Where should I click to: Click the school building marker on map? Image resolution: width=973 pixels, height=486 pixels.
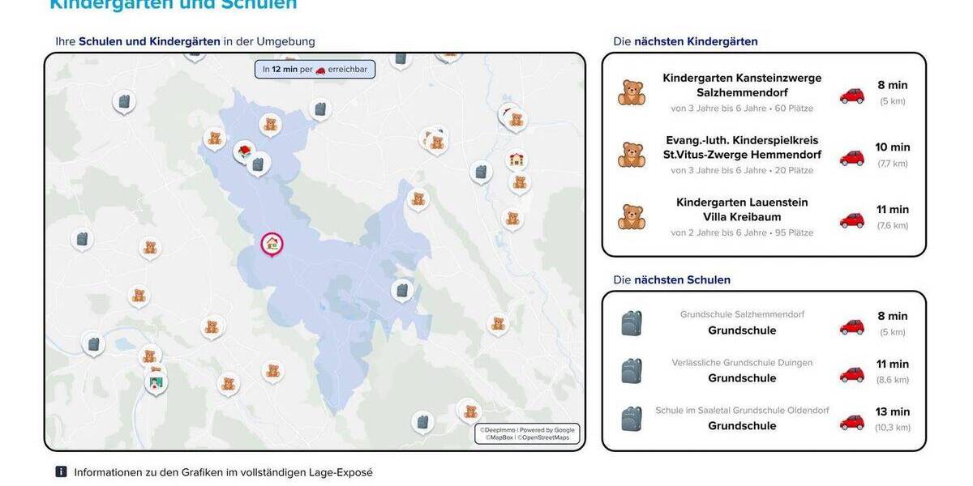[516, 160]
